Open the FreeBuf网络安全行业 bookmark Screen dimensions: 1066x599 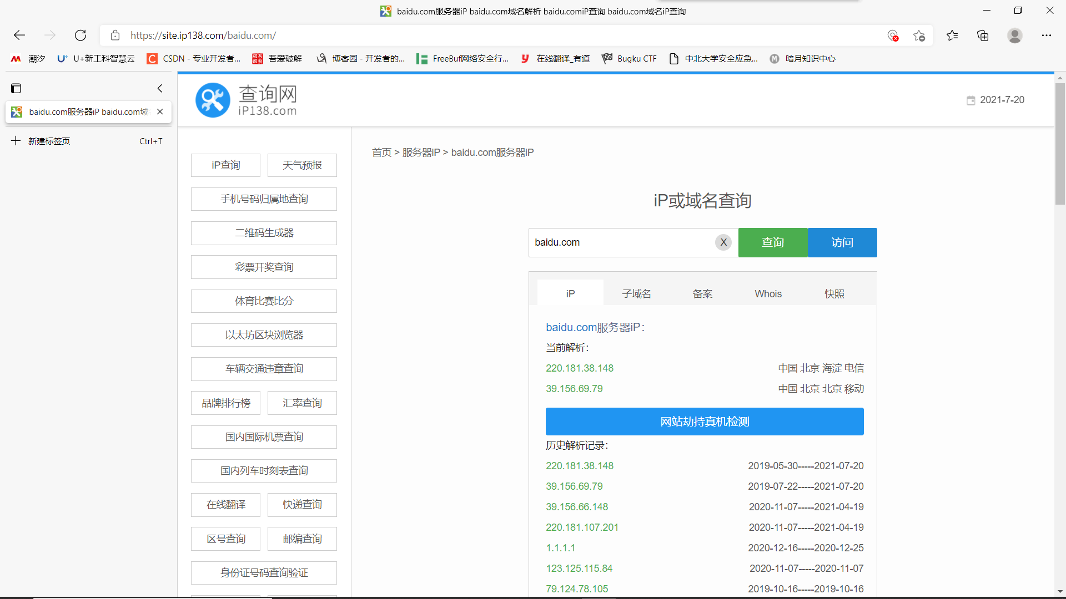pos(462,58)
